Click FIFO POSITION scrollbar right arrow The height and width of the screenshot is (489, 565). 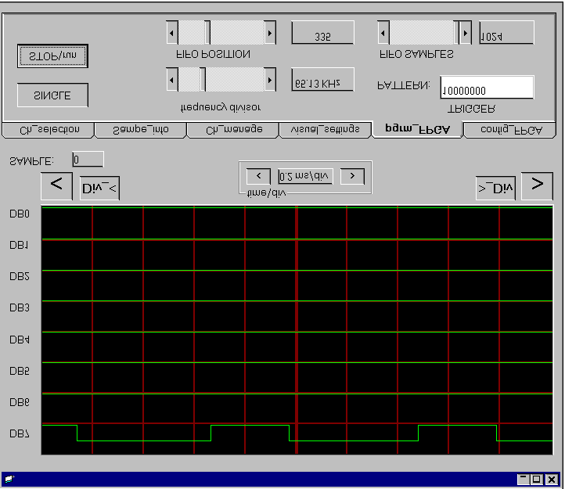click(270, 33)
